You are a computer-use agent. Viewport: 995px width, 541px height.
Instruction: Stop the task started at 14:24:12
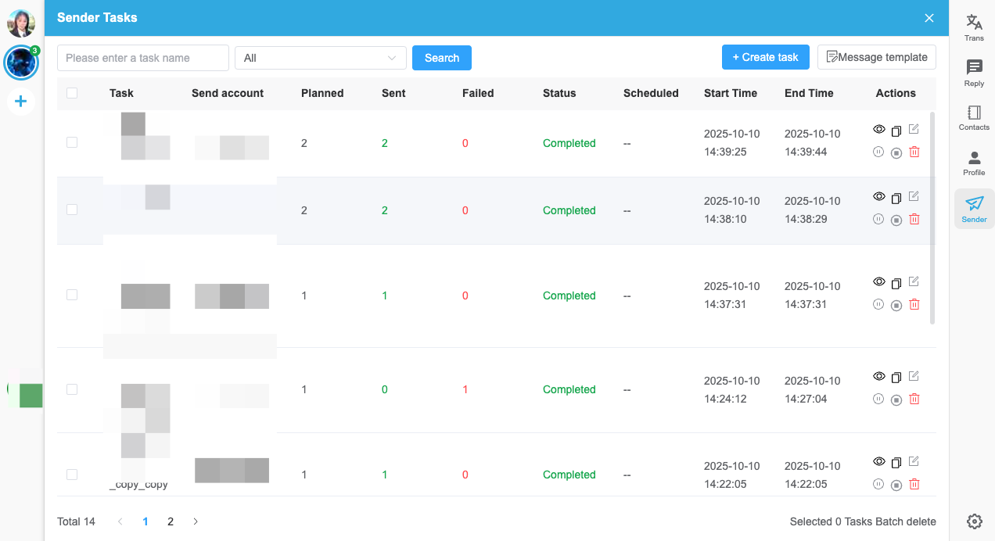coord(896,399)
